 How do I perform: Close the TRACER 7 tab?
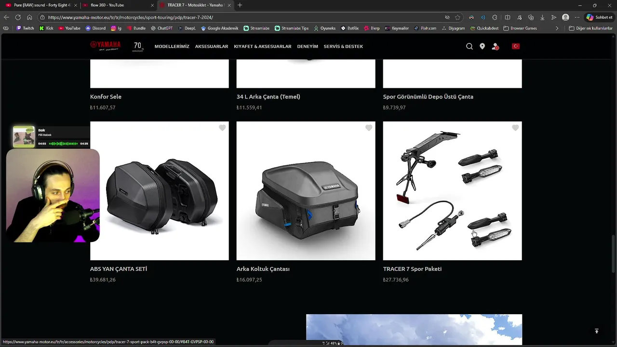(x=230, y=5)
